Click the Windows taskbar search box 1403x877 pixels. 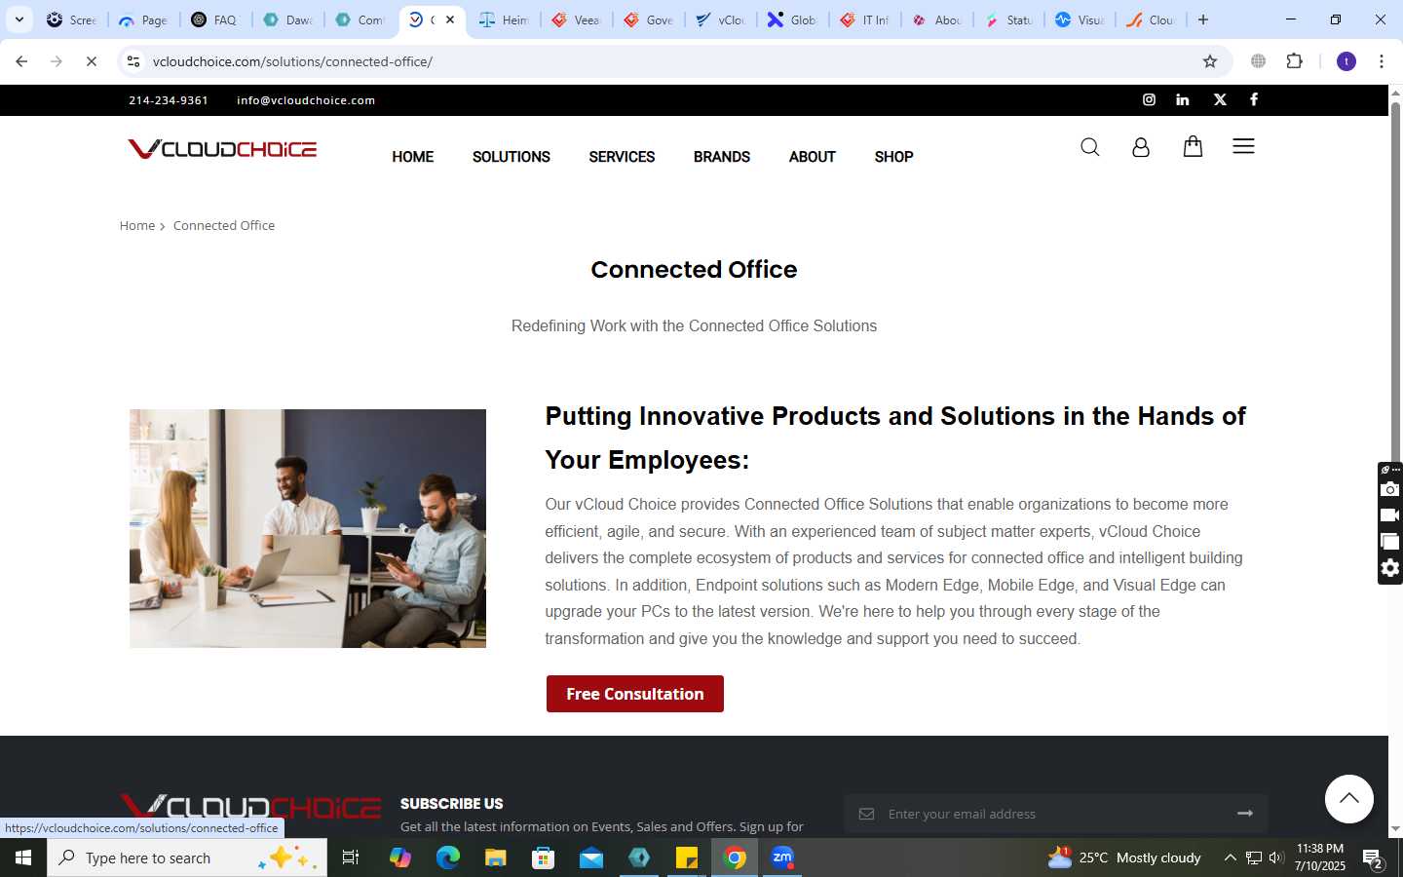click(x=187, y=858)
